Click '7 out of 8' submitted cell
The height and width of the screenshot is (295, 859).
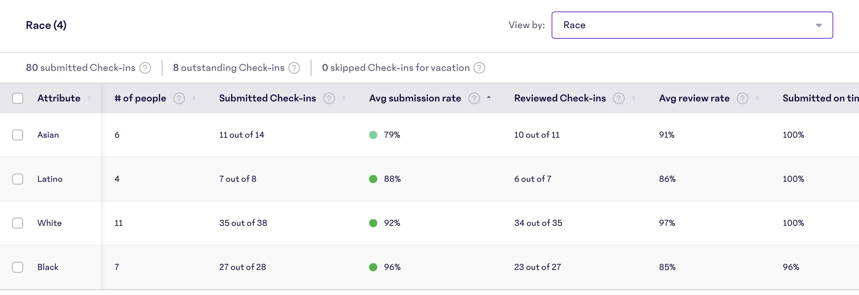pyautogui.click(x=238, y=179)
